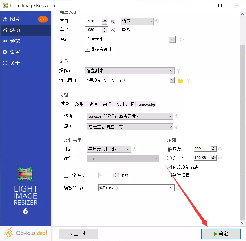The width and height of the screenshot is (246, 241).
Task: Select the 大小 size radio button
Action: click(x=169, y=158)
